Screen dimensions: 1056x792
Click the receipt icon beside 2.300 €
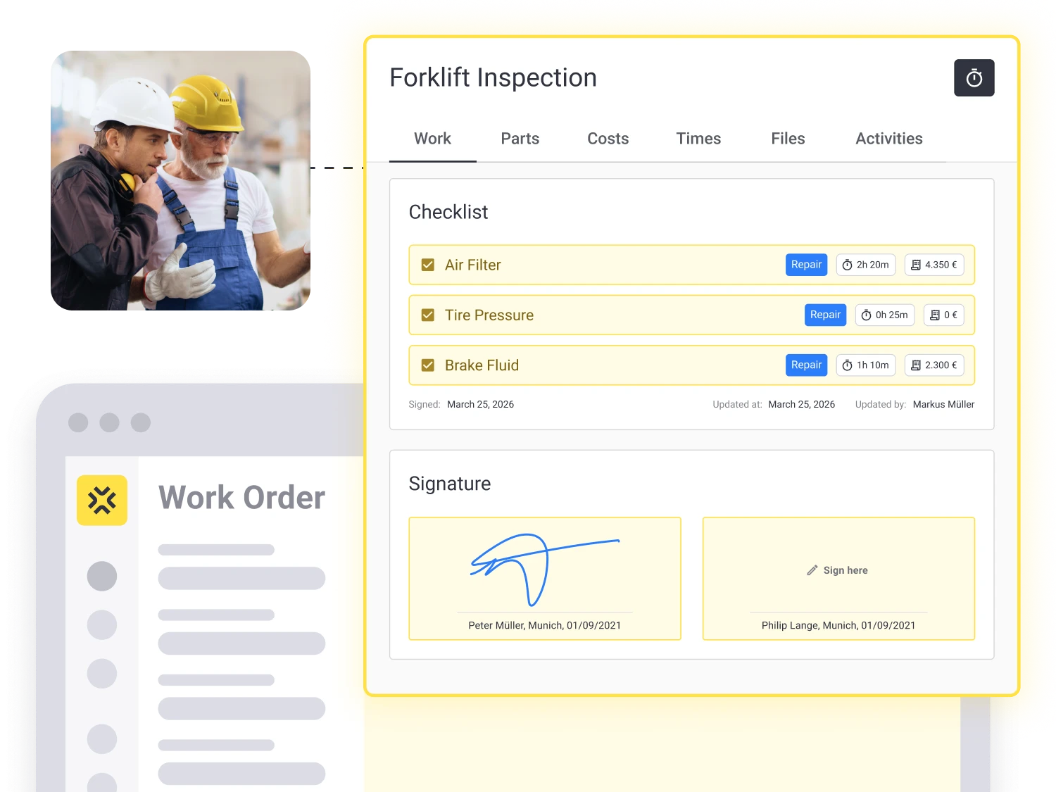click(916, 365)
